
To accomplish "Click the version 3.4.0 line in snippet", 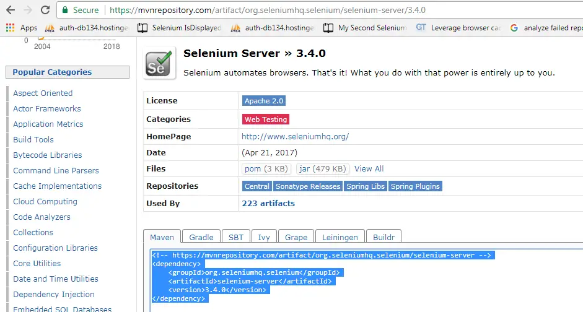I will (x=217, y=290).
